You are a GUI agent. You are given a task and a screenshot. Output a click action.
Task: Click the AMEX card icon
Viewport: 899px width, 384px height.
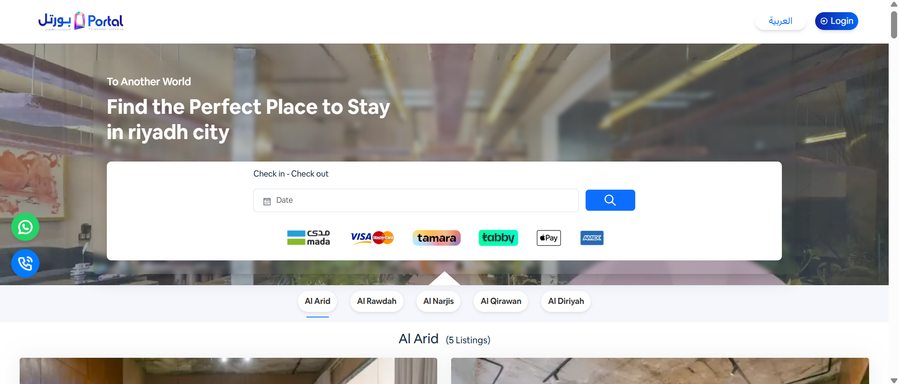coord(592,238)
